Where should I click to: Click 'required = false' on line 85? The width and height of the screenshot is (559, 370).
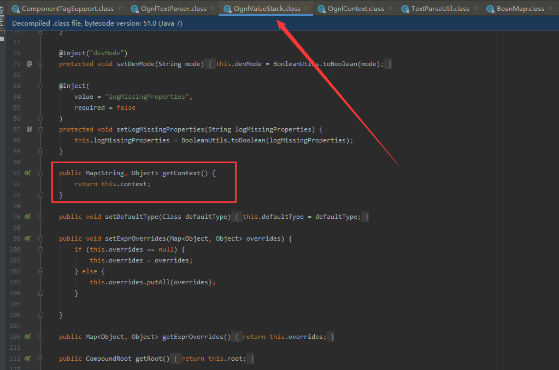click(105, 108)
